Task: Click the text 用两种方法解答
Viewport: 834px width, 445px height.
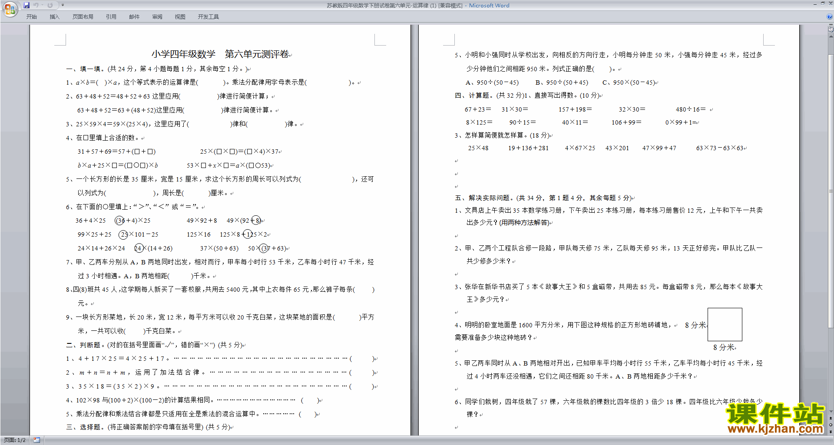Action: tap(525, 223)
